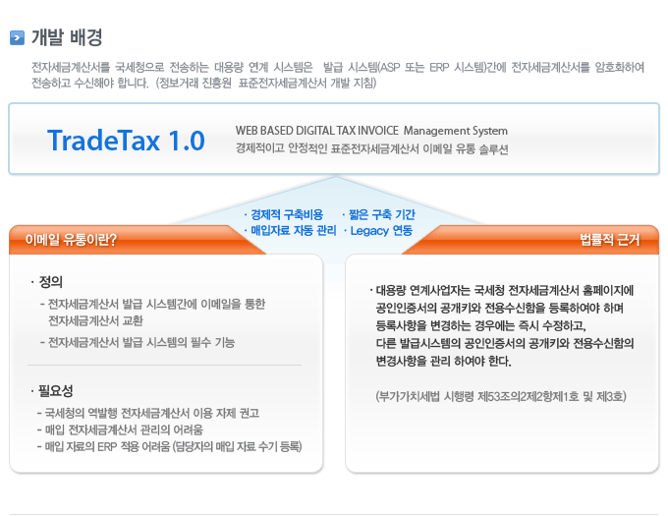Click the 부가가치세법 시행령 제53조의2 citation
The width and height of the screenshot is (668, 516).
point(501,397)
